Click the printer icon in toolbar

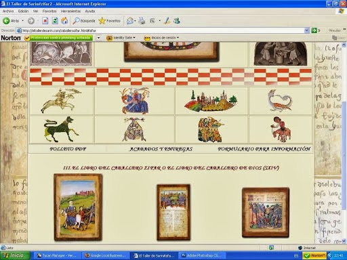click(x=142, y=21)
